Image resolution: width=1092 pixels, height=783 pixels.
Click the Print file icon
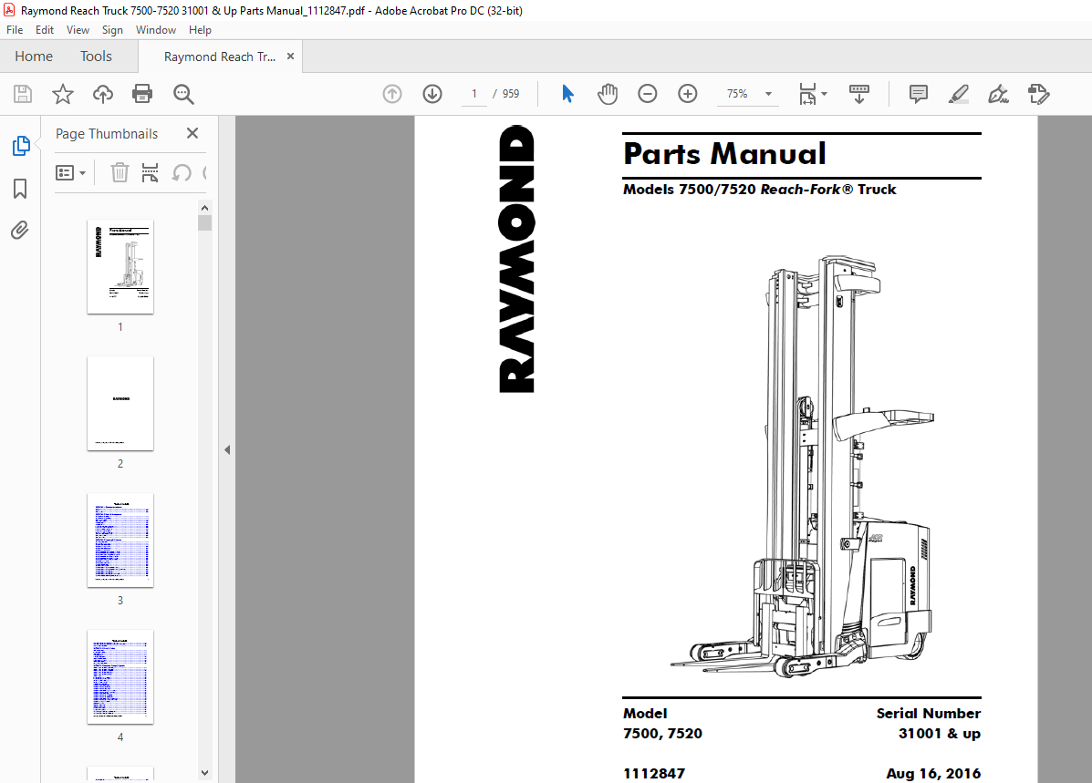point(142,94)
